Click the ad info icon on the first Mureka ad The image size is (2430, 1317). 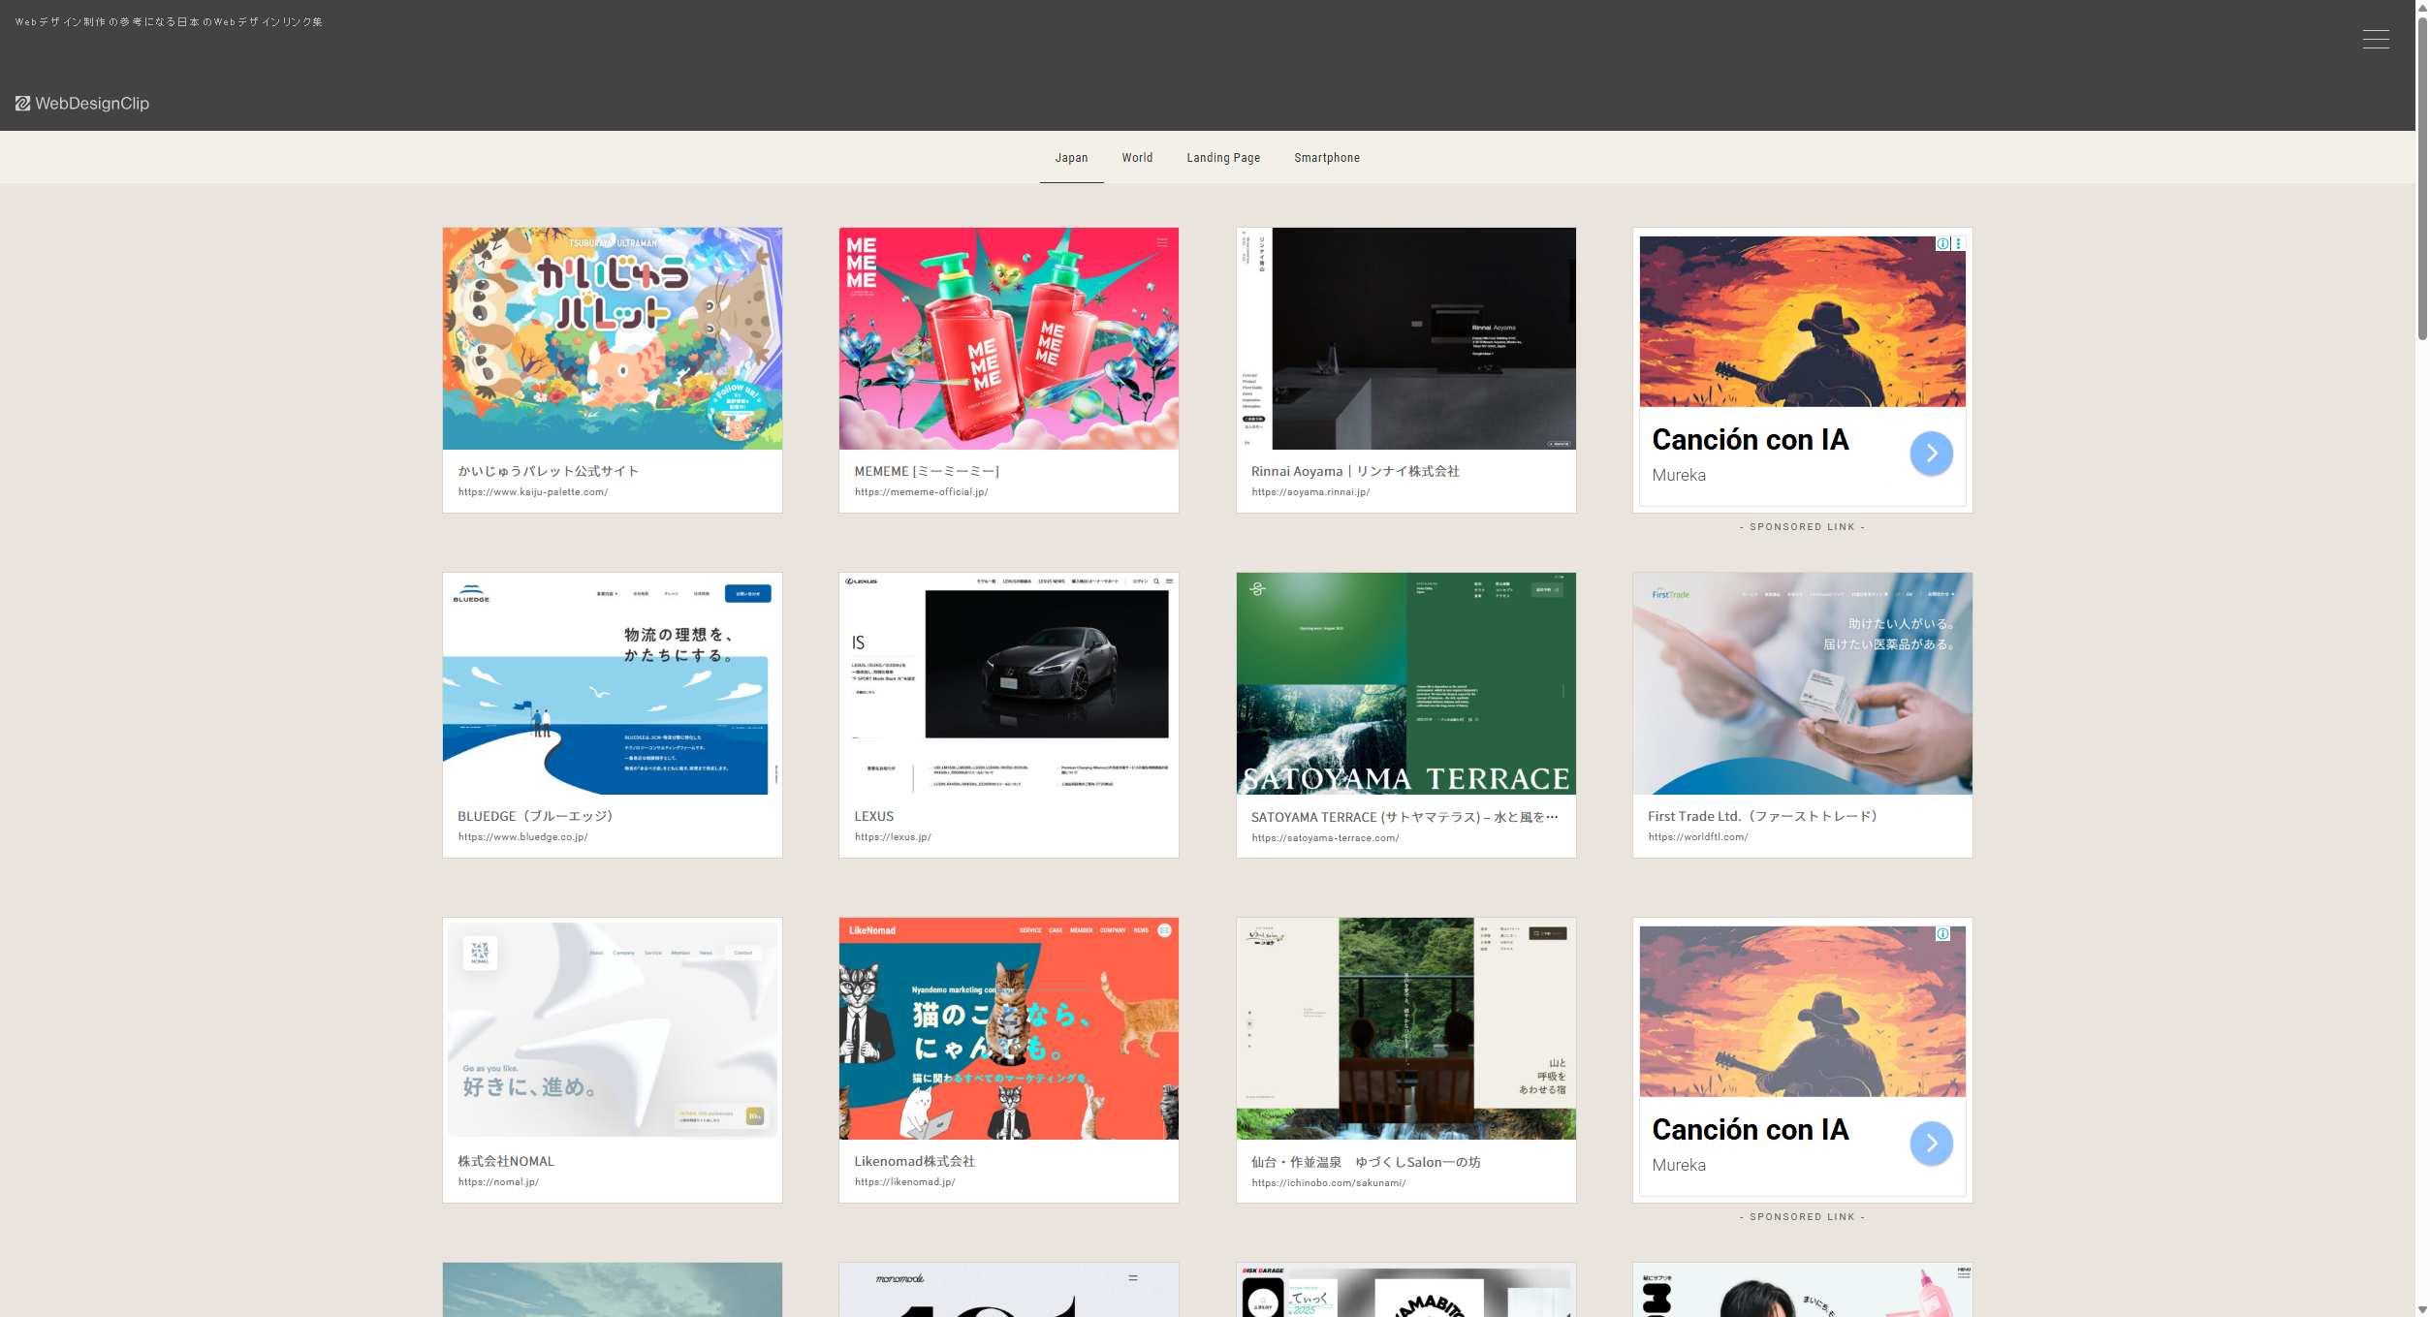point(1942,243)
